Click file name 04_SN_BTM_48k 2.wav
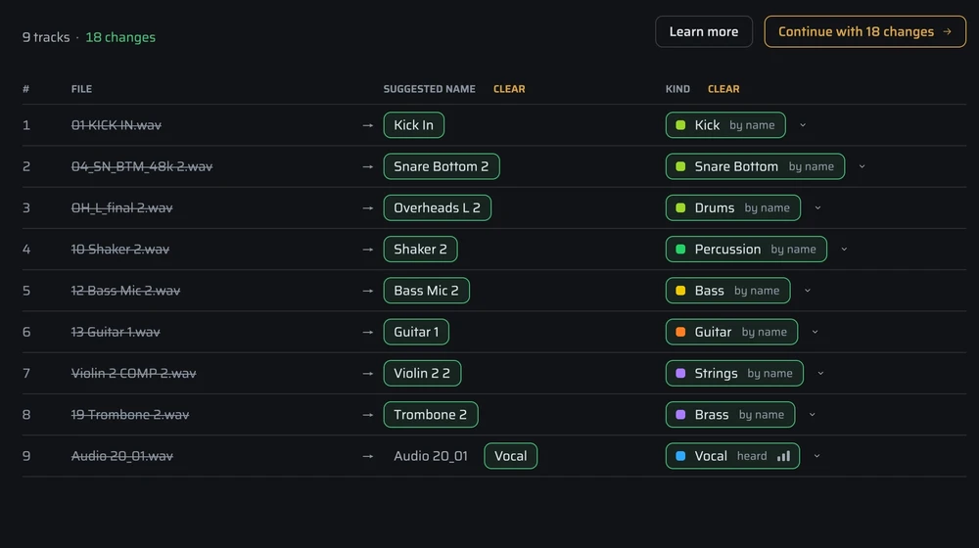Image resolution: width=979 pixels, height=548 pixels. [x=142, y=166]
